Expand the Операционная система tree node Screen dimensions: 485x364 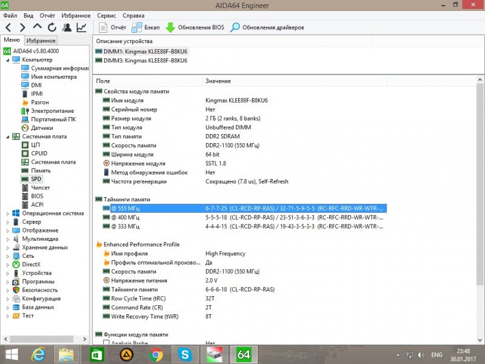pyautogui.click(x=7, y=214)
